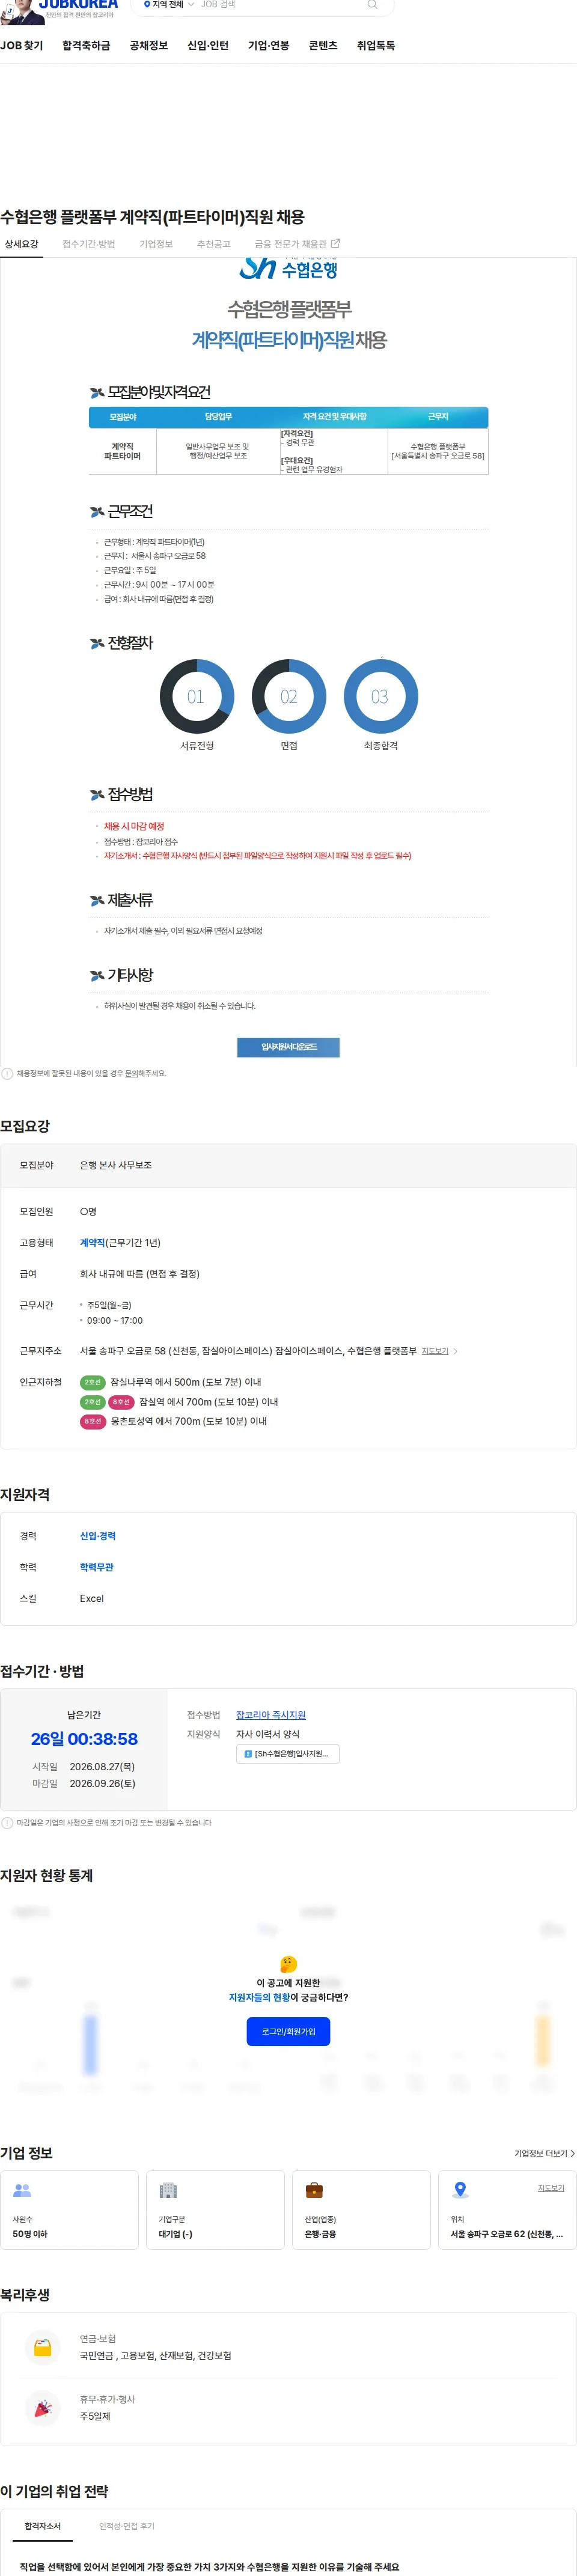The image size is (577, 2576).
Task: Click the Sh 수협은행 logo image
Action: (x=288, y=269)
